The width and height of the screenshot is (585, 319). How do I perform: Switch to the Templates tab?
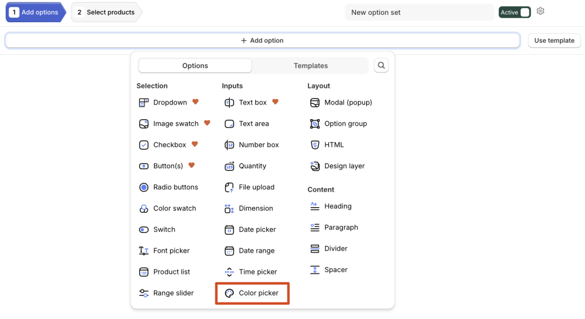pos(310,66)
